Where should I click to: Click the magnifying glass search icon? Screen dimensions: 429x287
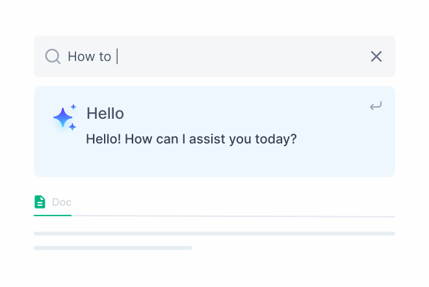click(53, 56)
